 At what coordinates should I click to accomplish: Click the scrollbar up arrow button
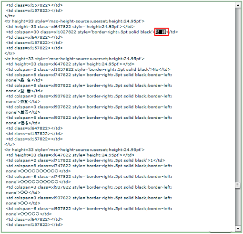238,5
